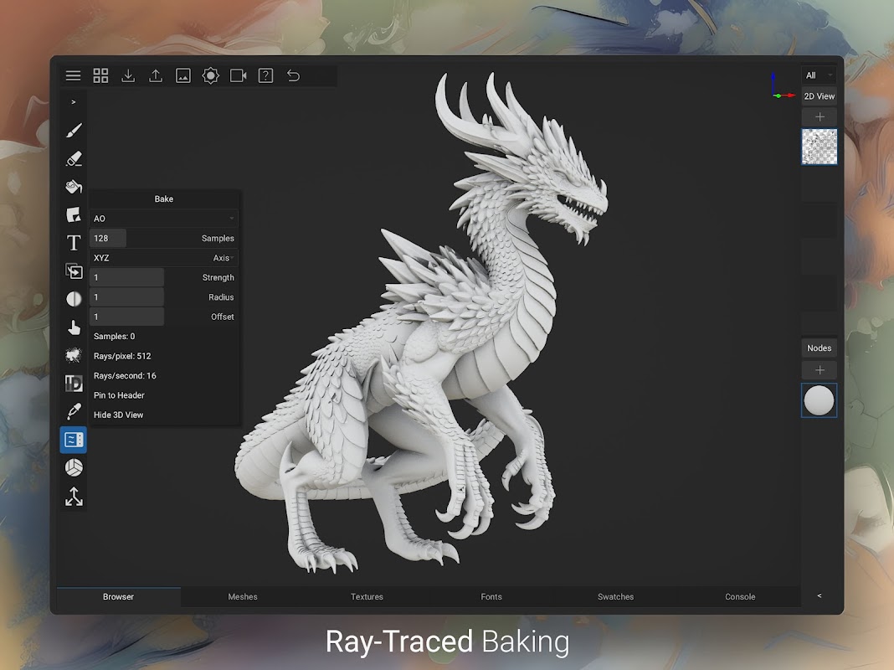
Task: Adjust the Offset slider
Action: [x=126, y=317]
